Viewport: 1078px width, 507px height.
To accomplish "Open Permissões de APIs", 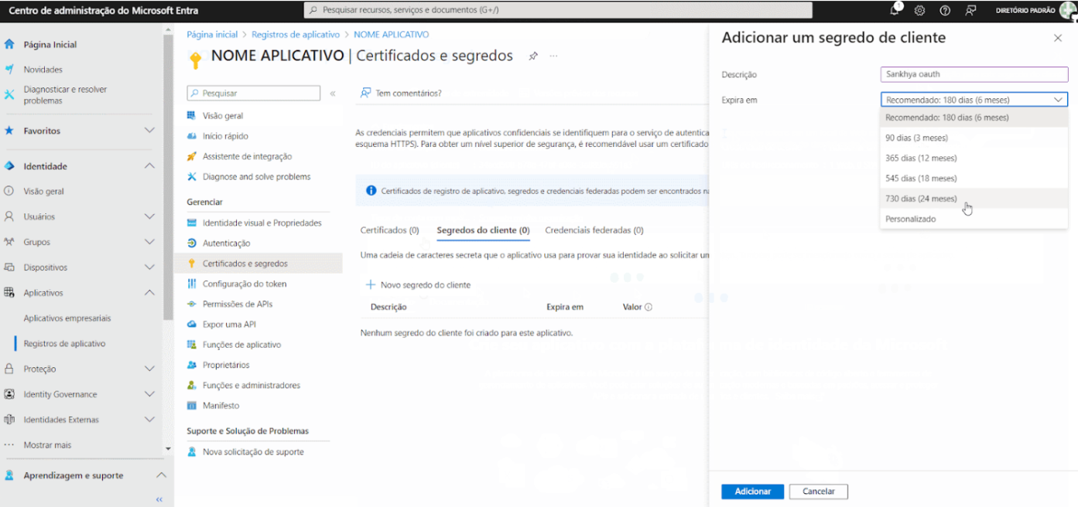I will 237,304.
